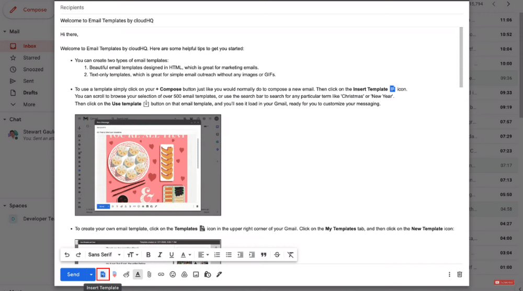Go to older messages arrow

(x=508, y=4)
